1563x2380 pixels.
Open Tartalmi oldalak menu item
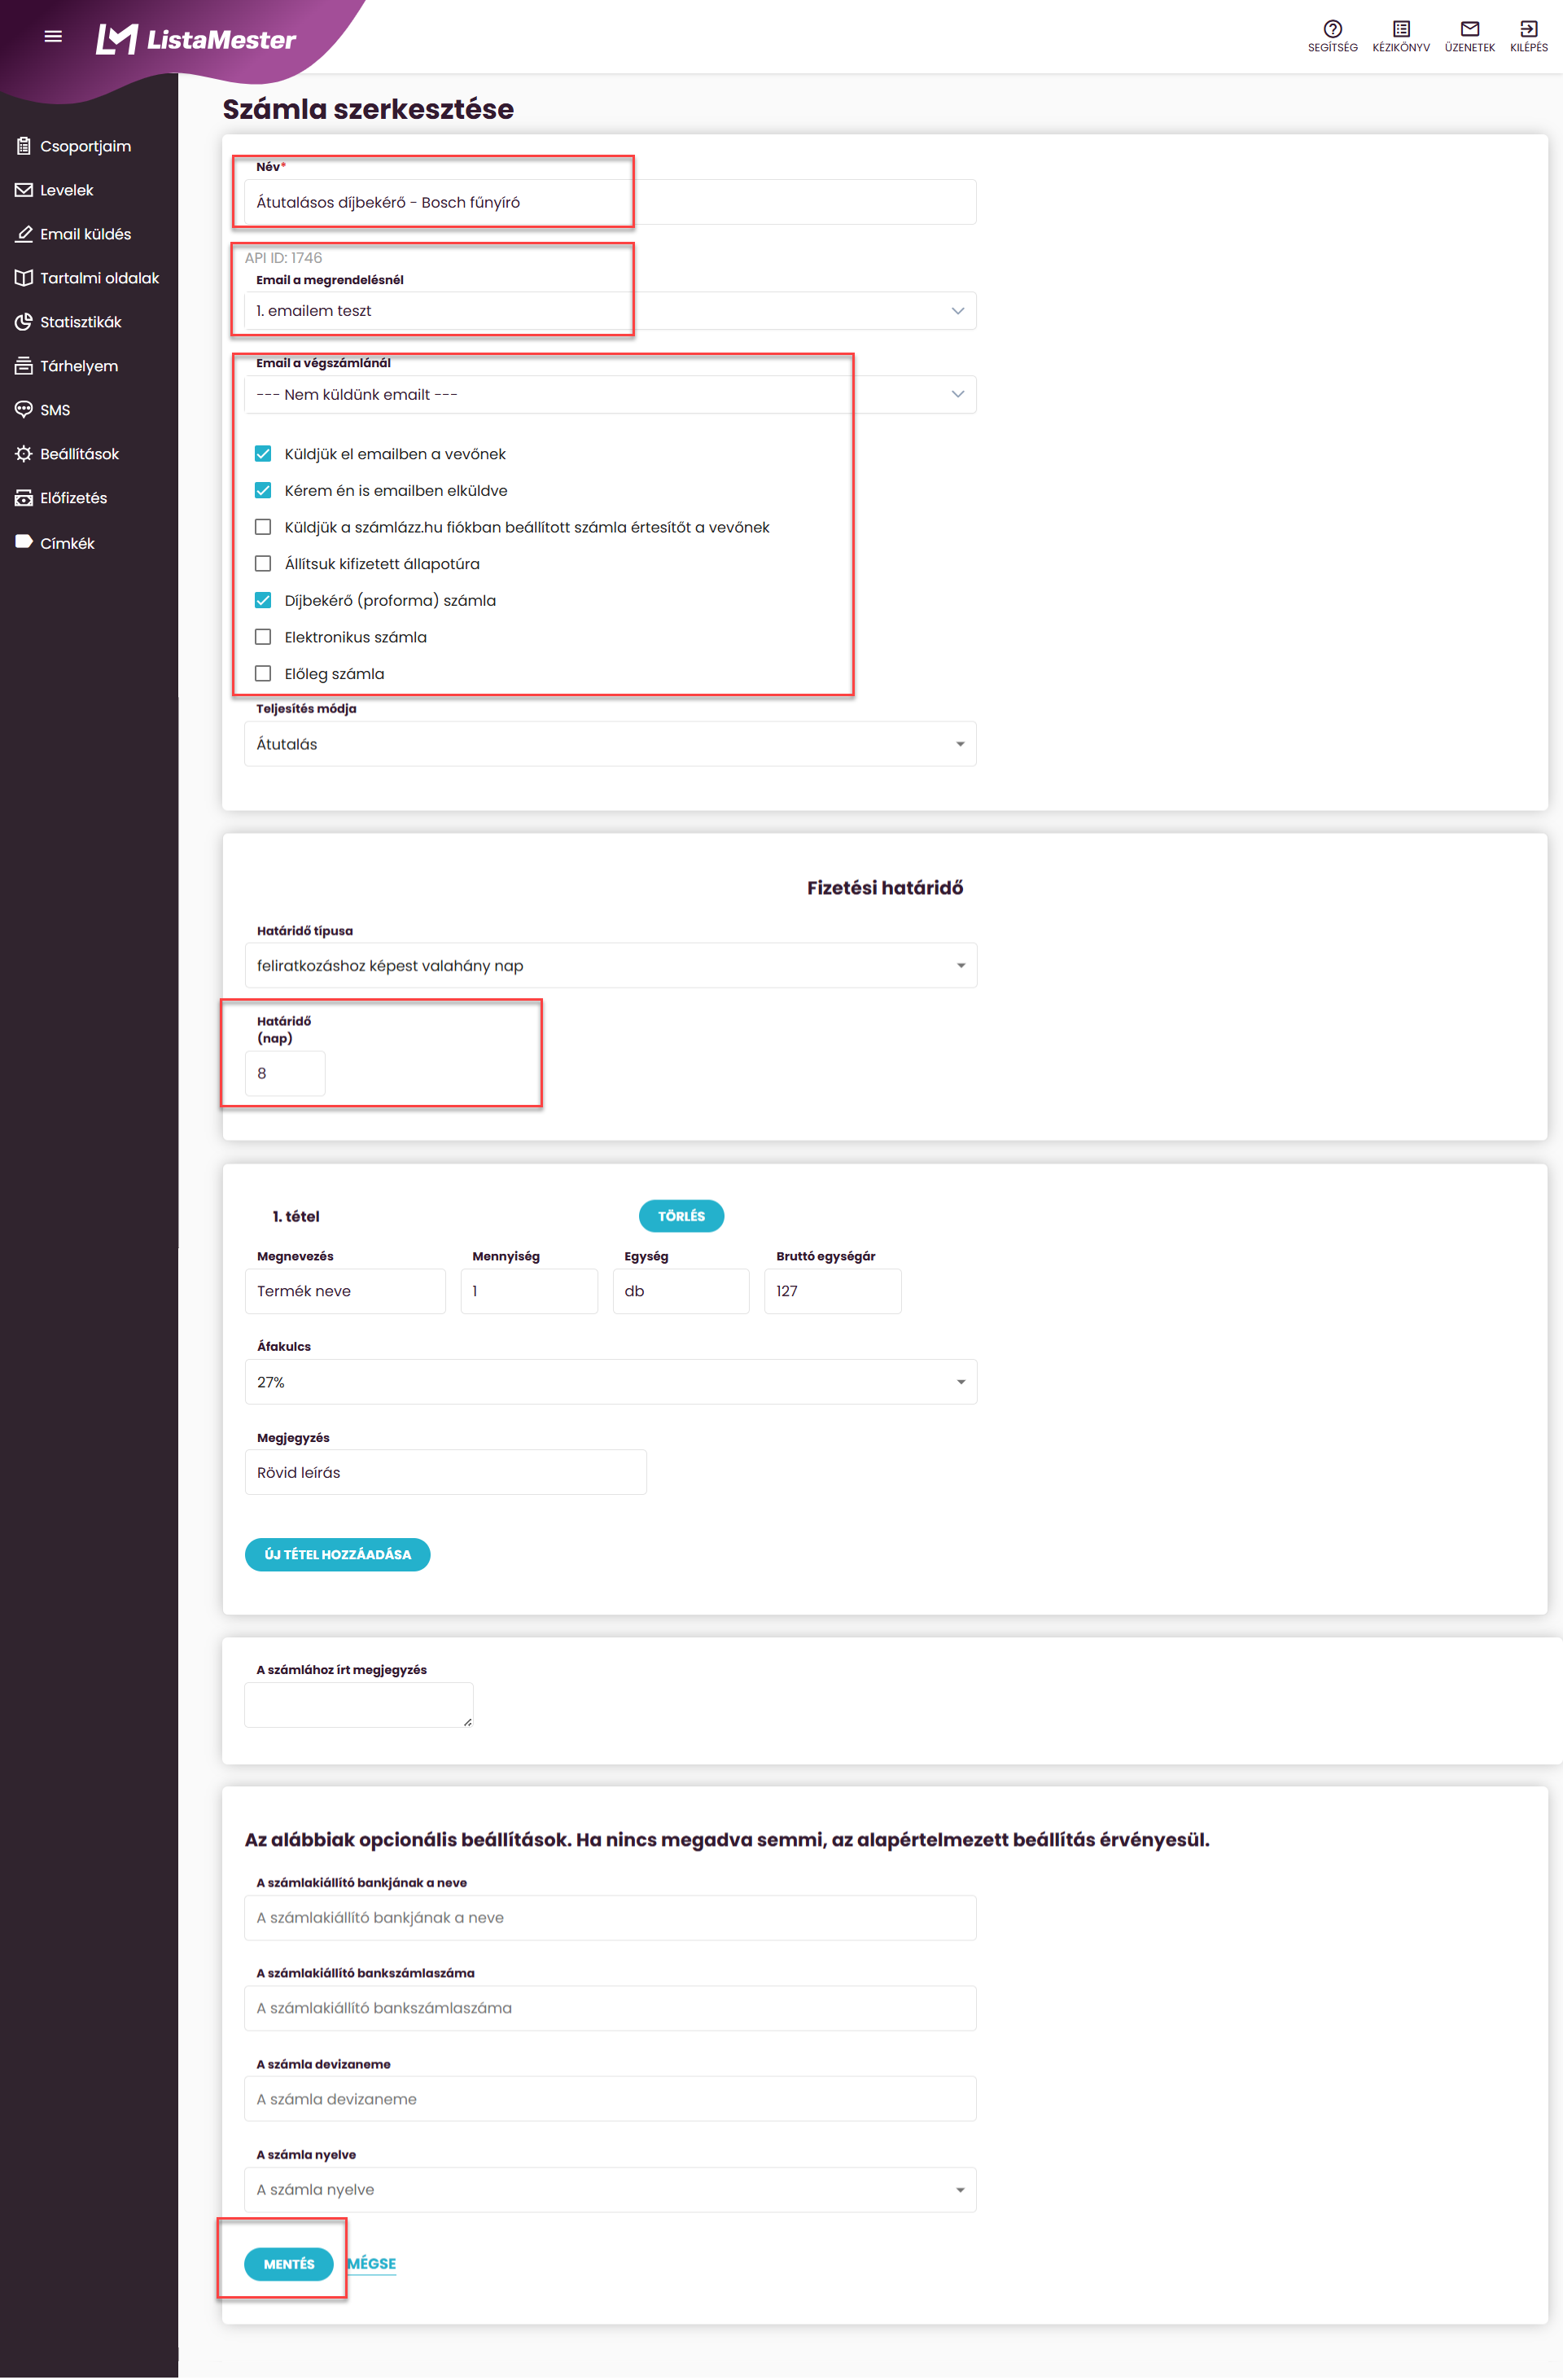click(x=100, y=278)
